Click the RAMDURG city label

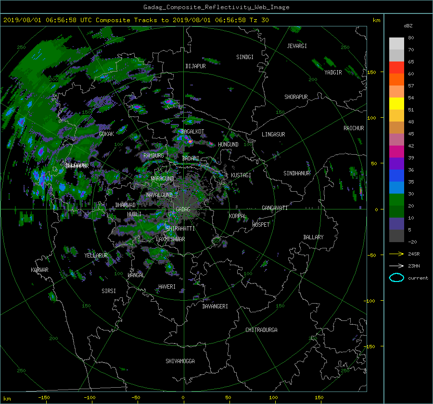click(153, 156)
